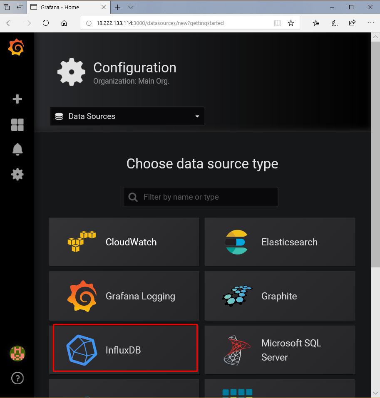Set these tabs aside icon
380x398 pixels.
(x=20, y=7)
